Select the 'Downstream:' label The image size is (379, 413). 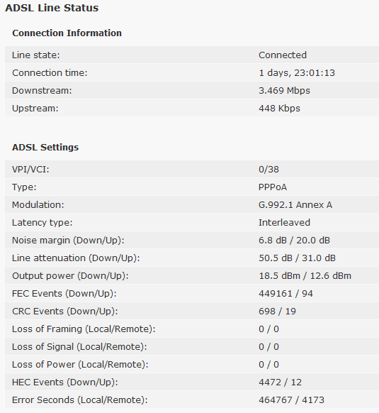pyautogui.click(x=42, y=91)
